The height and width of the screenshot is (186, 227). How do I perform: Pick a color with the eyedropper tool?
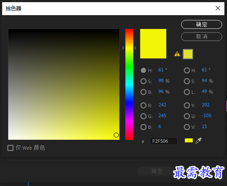(198, 141)
